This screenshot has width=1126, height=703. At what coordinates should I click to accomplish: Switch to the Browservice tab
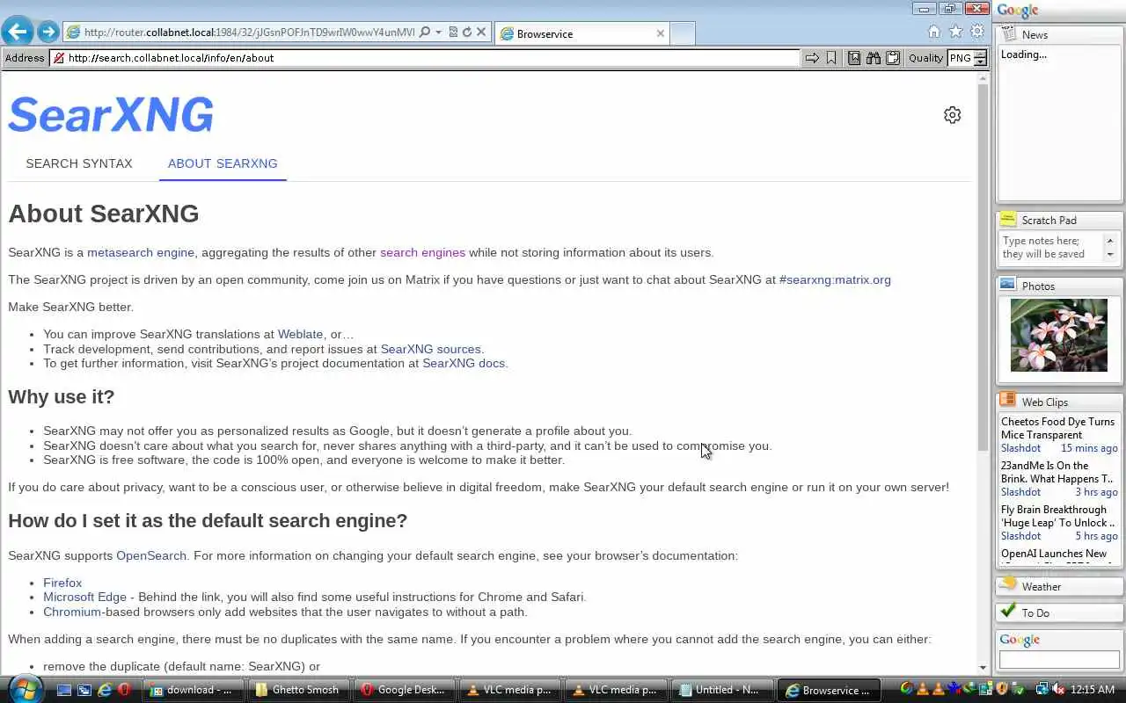coord(581,33)
